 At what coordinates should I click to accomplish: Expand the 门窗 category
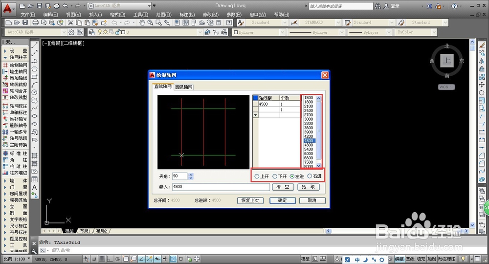(x=15, y=187)
